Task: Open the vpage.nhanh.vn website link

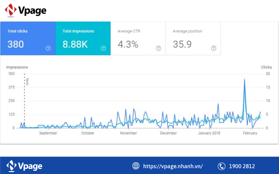Action: click(x=173, y=166)
